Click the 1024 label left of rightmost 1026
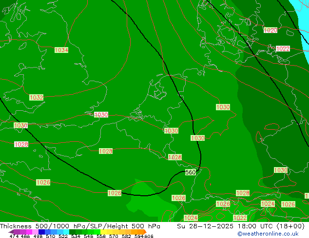The height and width of the screenshot is (238, 309). (268, 204)
